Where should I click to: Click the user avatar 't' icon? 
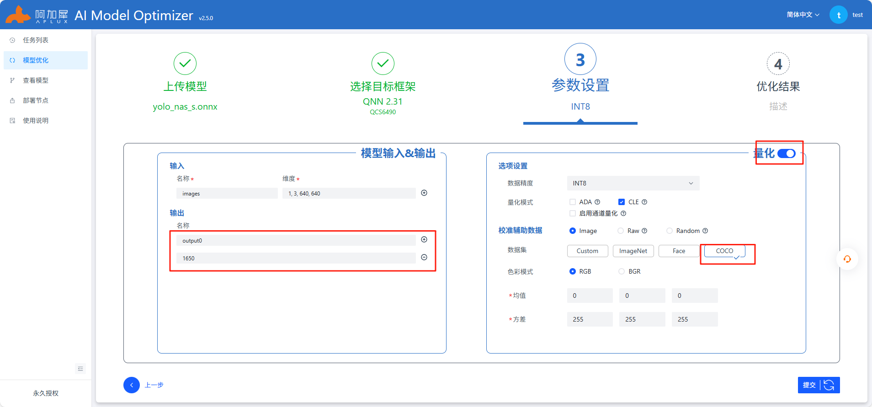click(x=839, y=15)
